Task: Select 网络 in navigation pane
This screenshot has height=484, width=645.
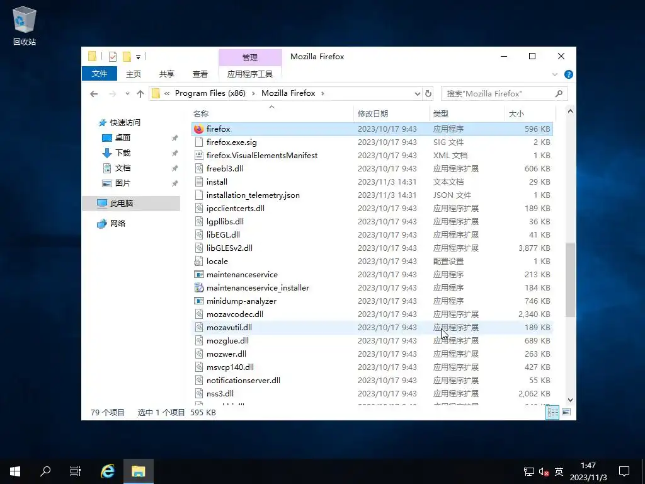Action: (x=117, y=224)
